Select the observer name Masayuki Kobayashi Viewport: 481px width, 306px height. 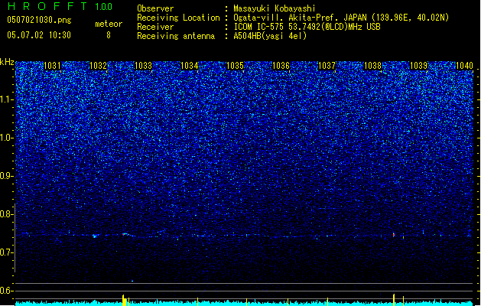click(x=275, y=8)
